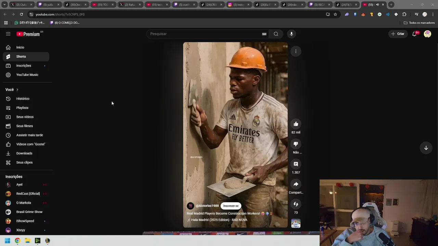The height and width of the screenshot is (246, 438).
Task: Start voice search with microphone icon
Action: pos(292,34)
